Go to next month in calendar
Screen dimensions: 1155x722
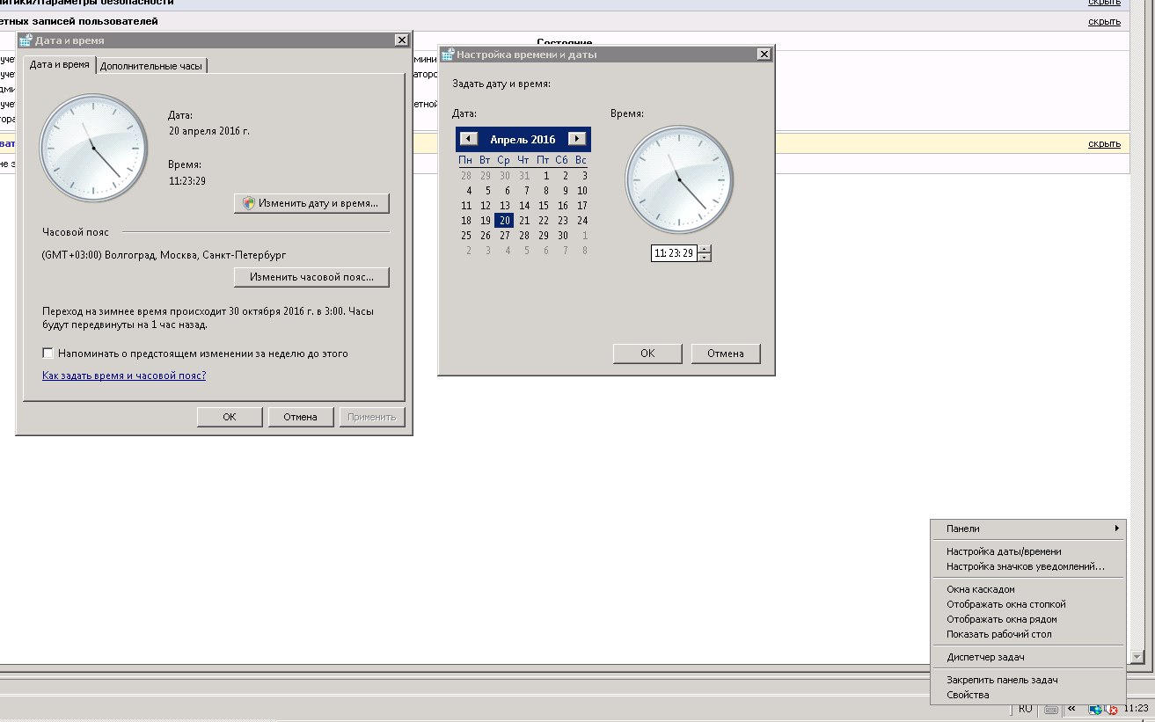577,139
